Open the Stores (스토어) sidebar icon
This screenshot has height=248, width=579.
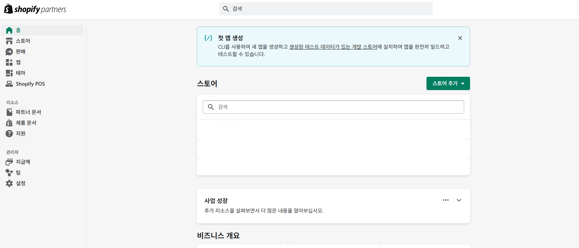pos(9,41)
